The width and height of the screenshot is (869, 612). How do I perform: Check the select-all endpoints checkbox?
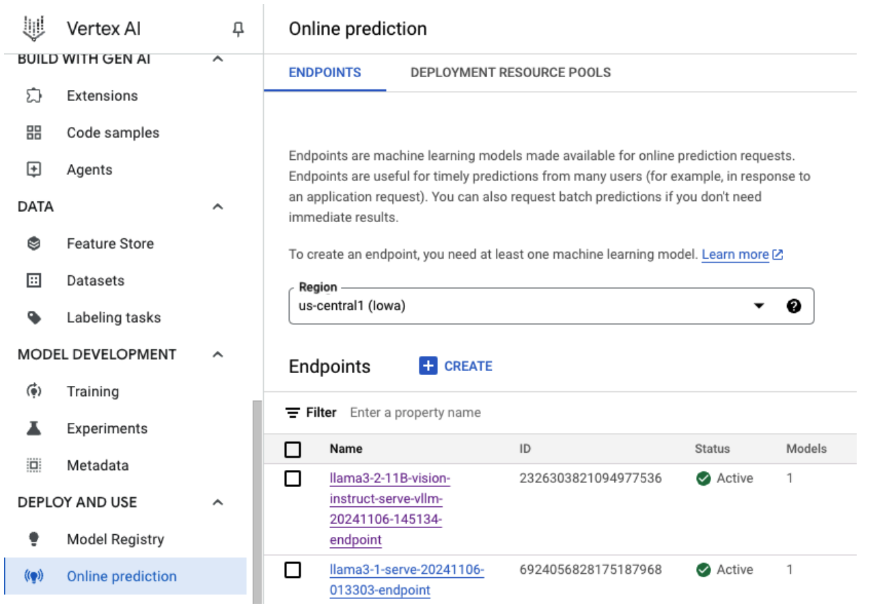[x=293, y=449]
